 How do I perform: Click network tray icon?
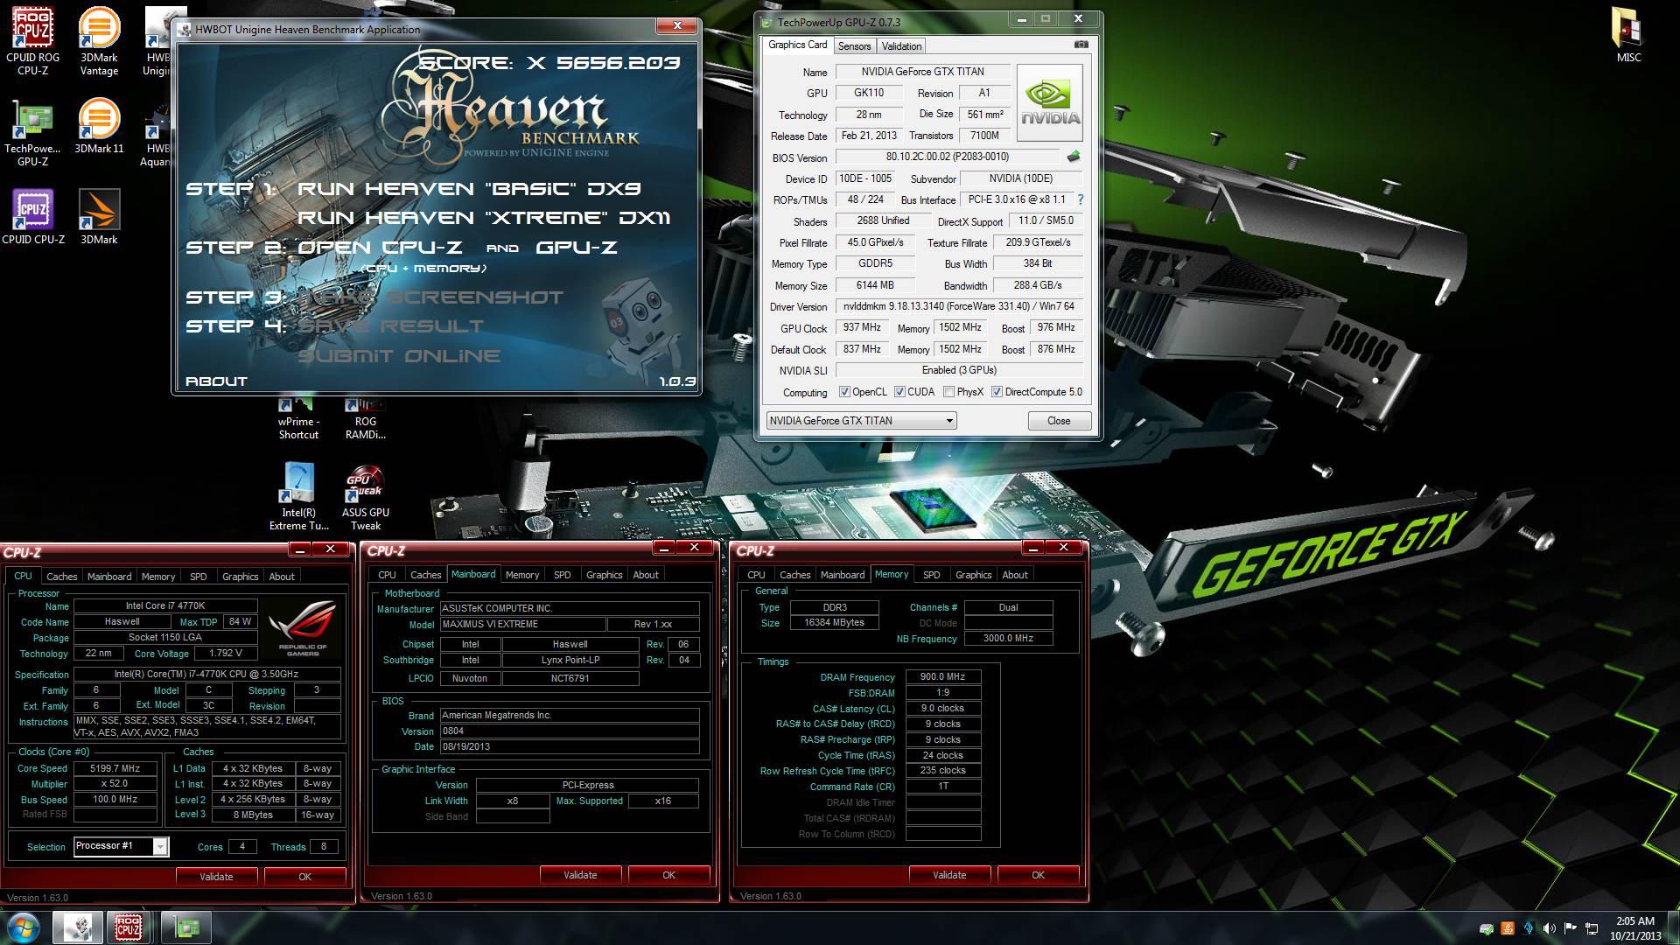tap(1592, 928)
